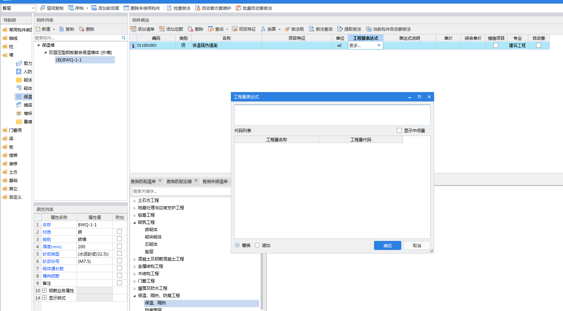The image size is (563, 311).
Task: Click 确定 button in dialog
Action: click(x=388, y=245)
